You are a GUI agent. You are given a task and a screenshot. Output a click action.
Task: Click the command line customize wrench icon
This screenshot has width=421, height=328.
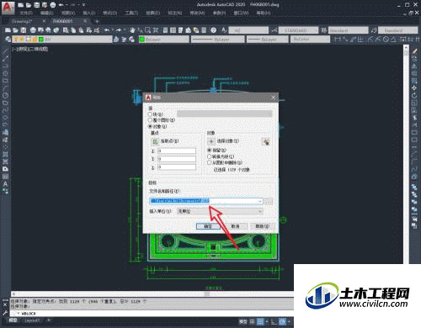[x=5, y=313]
